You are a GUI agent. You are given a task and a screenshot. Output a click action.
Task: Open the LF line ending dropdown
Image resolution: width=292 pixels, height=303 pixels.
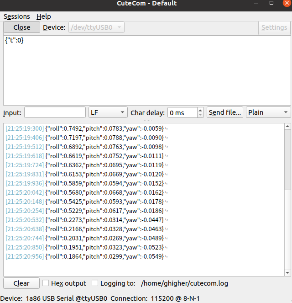(108, 112)
